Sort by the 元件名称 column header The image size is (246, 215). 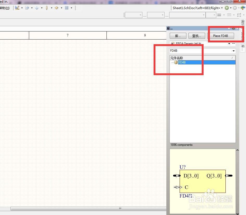point(202,58)
